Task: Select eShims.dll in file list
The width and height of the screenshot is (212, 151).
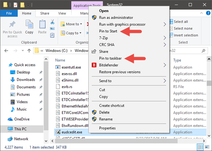Action: (x=70, y=80)
